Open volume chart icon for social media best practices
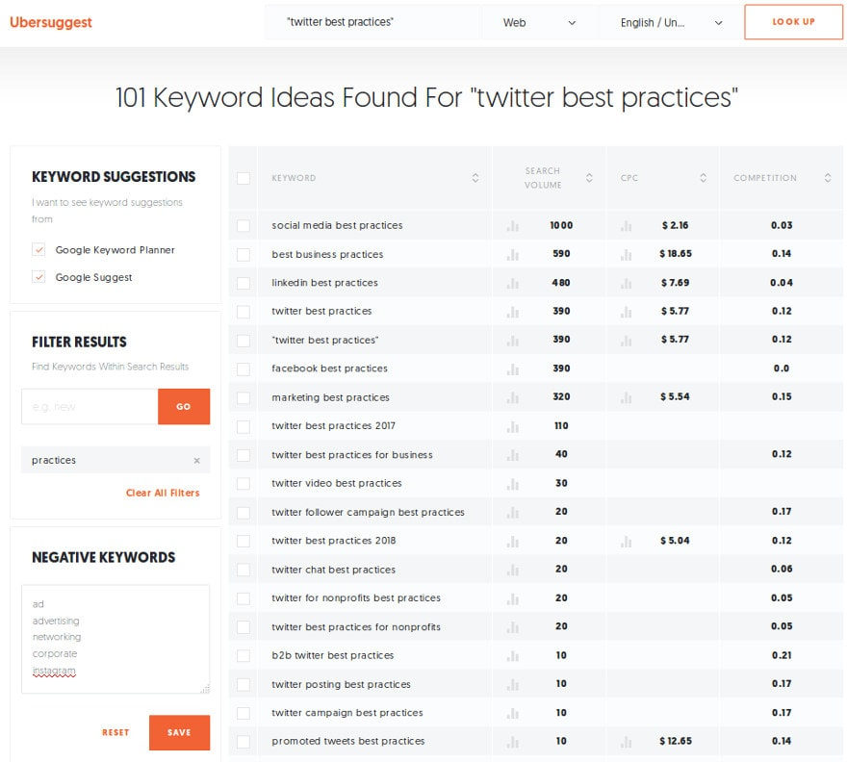This screenshot has height=762, width=847. click(513, 226)
